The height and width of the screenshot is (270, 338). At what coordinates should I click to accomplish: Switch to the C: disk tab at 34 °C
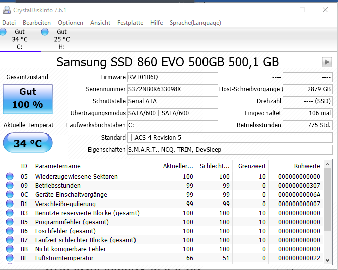pos(20,39)
